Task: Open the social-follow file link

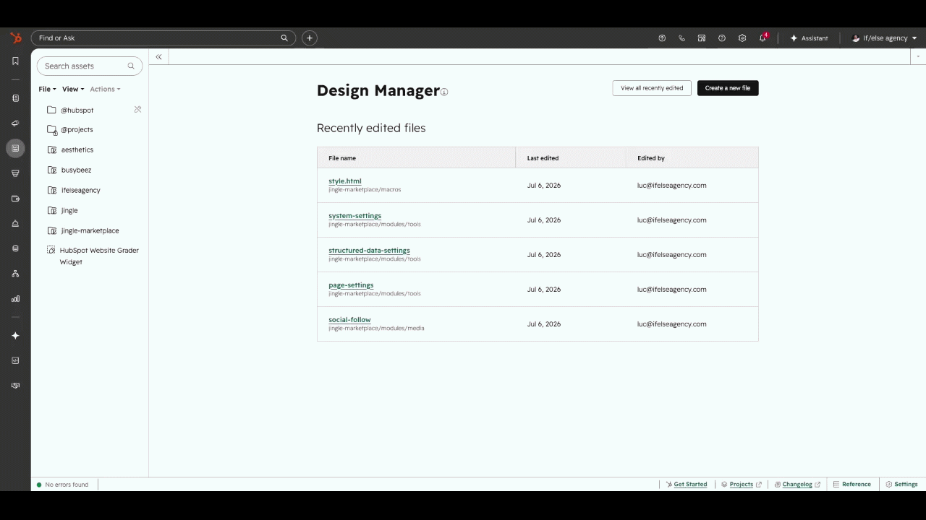Action: point(349,320)
